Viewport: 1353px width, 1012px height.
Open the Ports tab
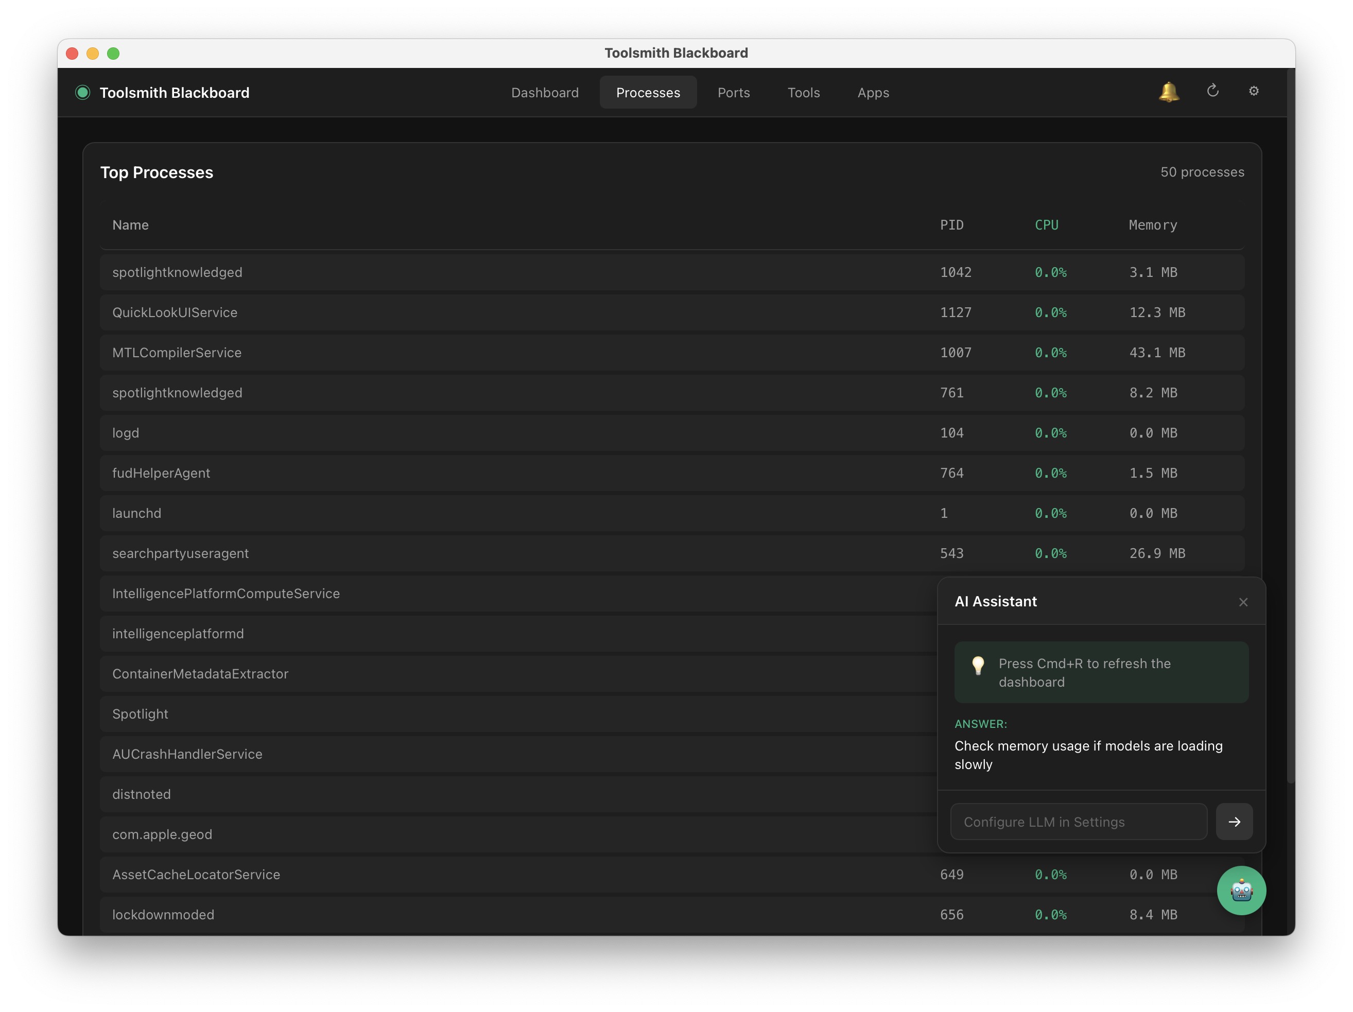[x=733, y=92]
